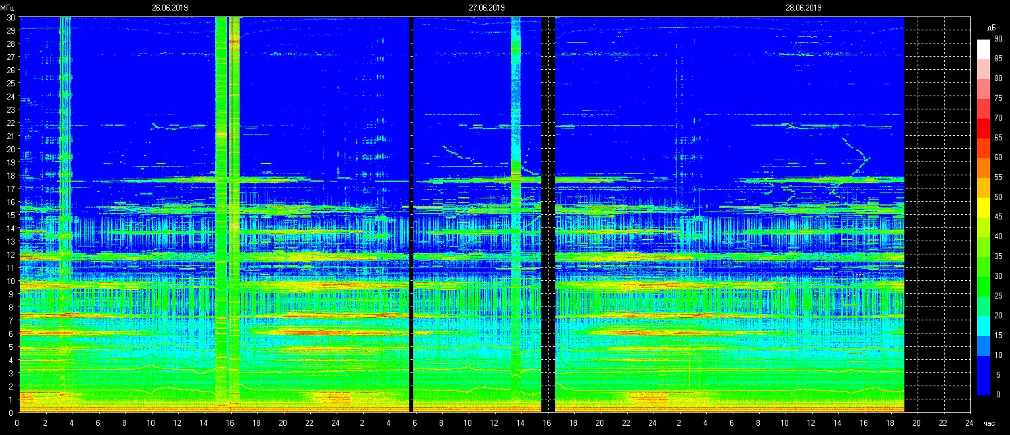Click the 27.06.2019 date label

[x=487, y=8]
